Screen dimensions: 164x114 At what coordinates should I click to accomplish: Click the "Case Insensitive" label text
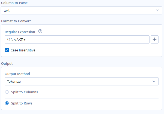[x=23, y=50]
